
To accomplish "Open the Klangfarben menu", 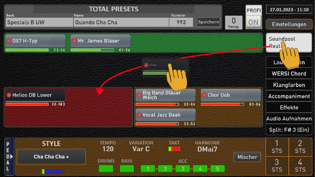I will pyautogui.click(x=289, y=85).
